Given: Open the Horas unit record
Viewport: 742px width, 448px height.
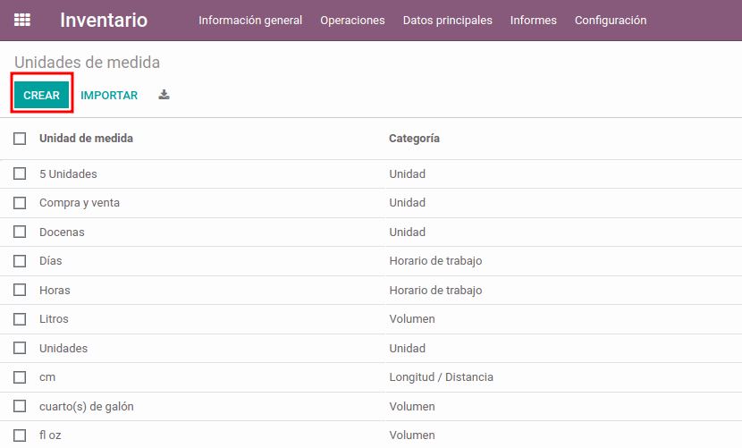Looking at the screenshot, I should point(55,291).
